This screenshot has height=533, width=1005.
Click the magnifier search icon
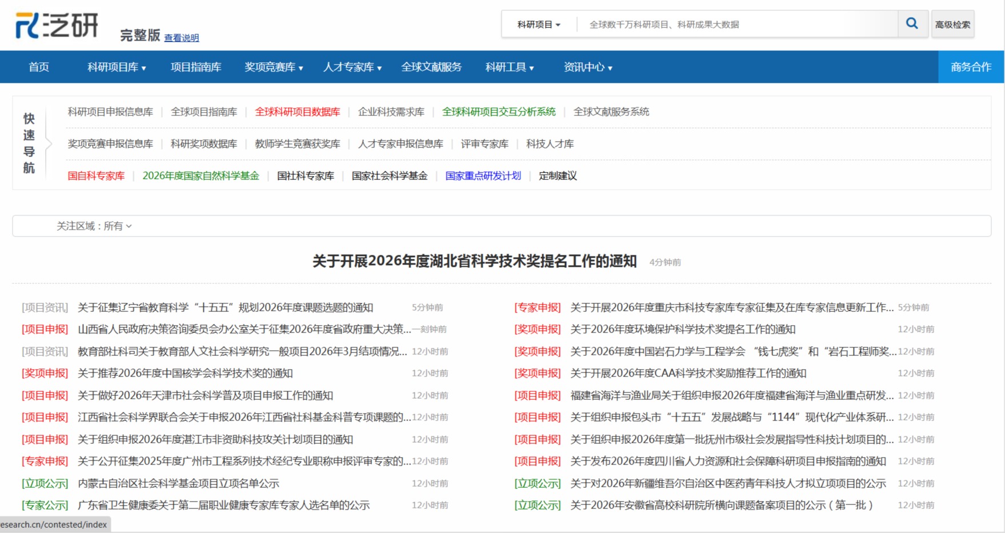(x=912, y=24)
